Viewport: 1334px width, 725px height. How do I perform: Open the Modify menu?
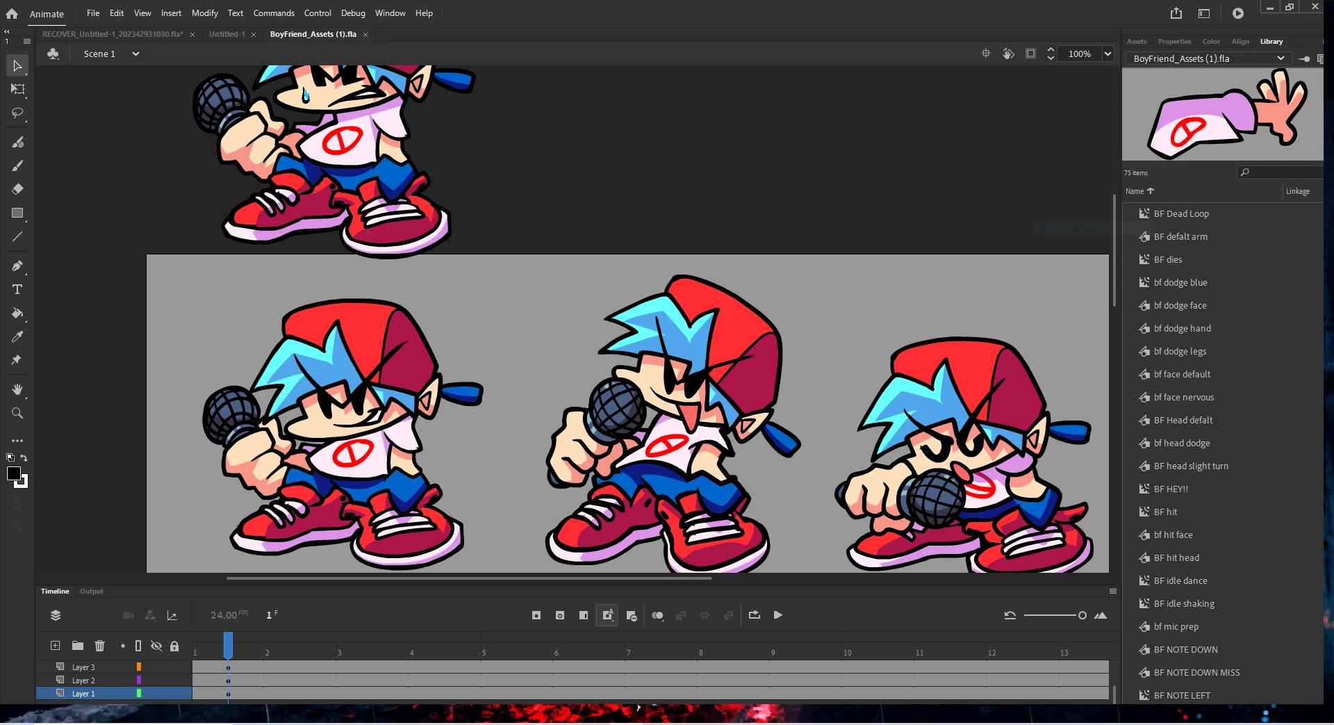(x=205, y=13)
